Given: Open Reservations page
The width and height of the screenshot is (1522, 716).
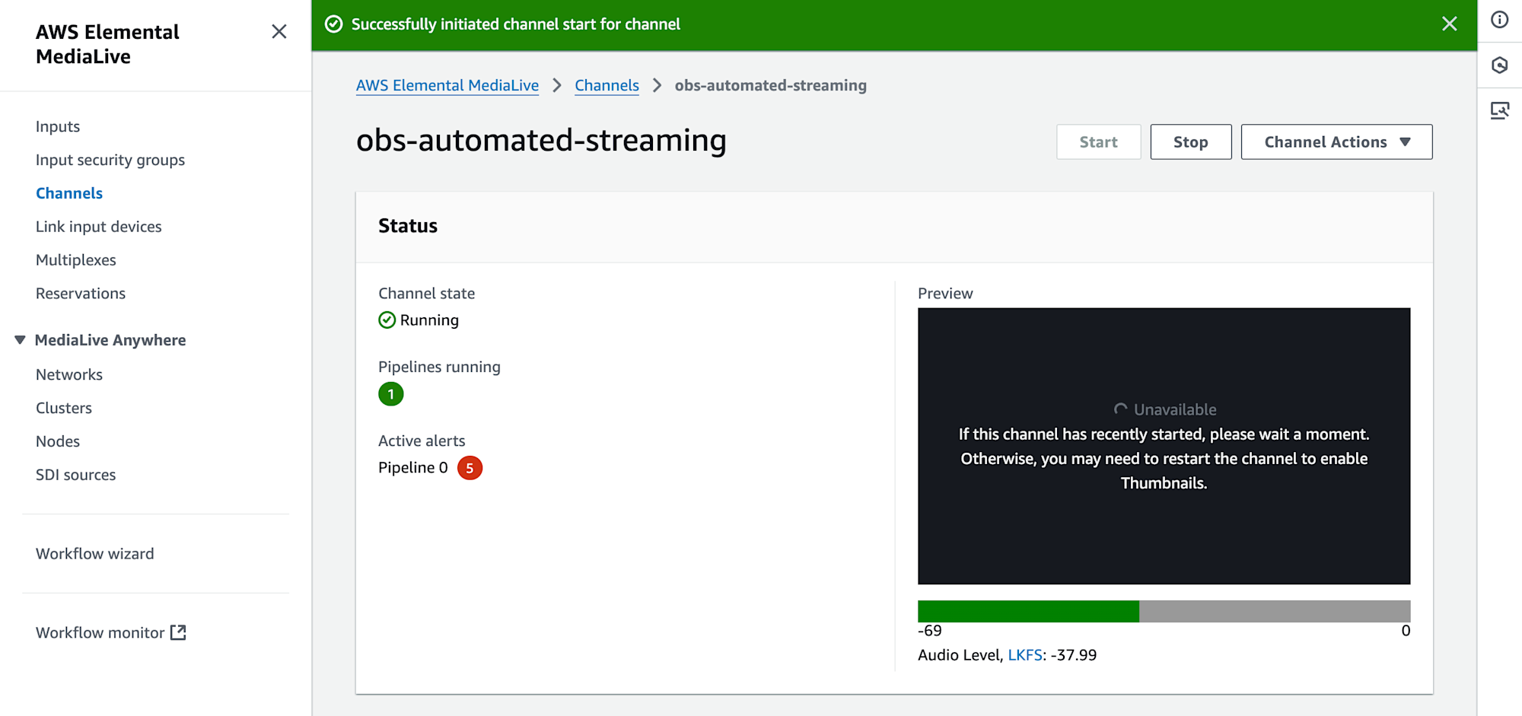Looking at the screenshot, I should point(81,294).
